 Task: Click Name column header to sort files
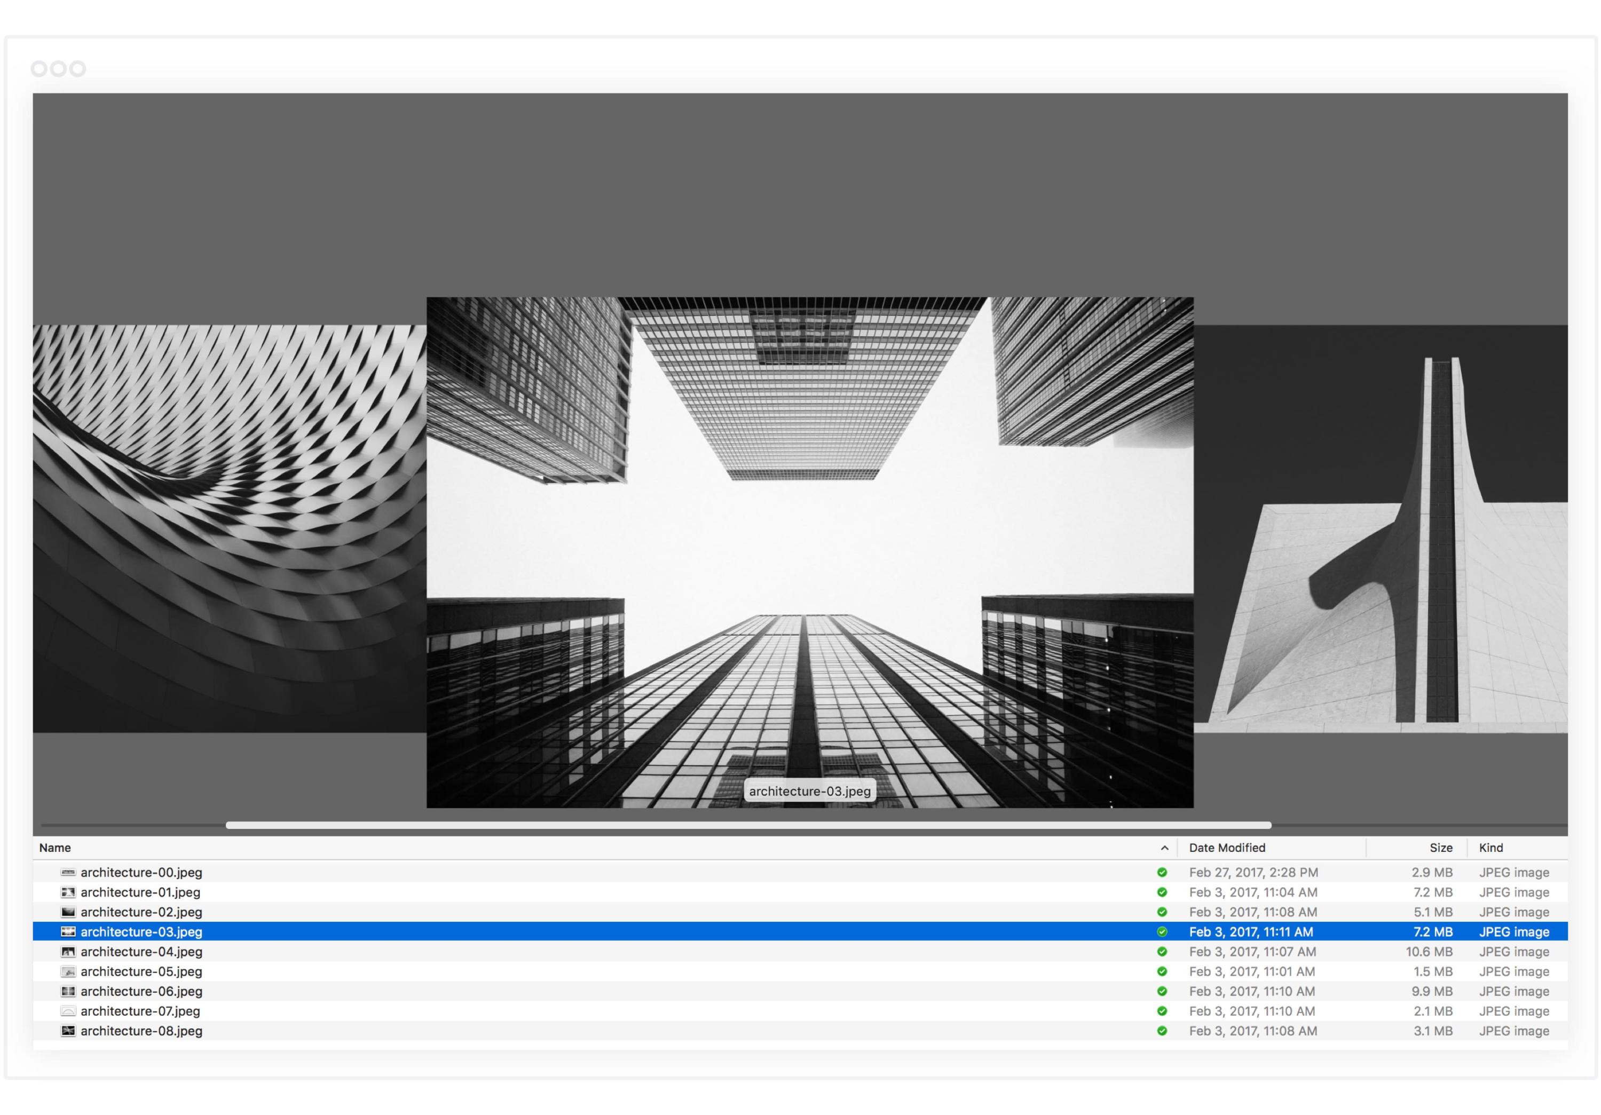click(55, 848)
